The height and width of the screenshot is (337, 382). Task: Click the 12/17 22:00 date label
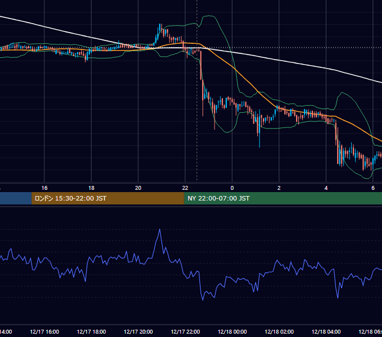(185, 332)
